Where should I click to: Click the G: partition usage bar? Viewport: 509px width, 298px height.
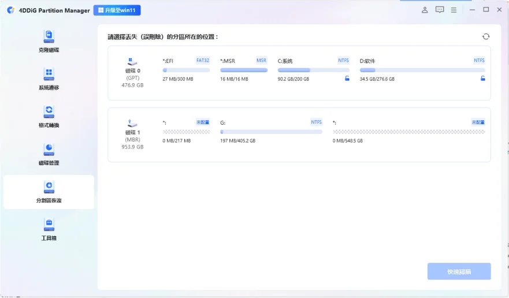click(271, 132)
